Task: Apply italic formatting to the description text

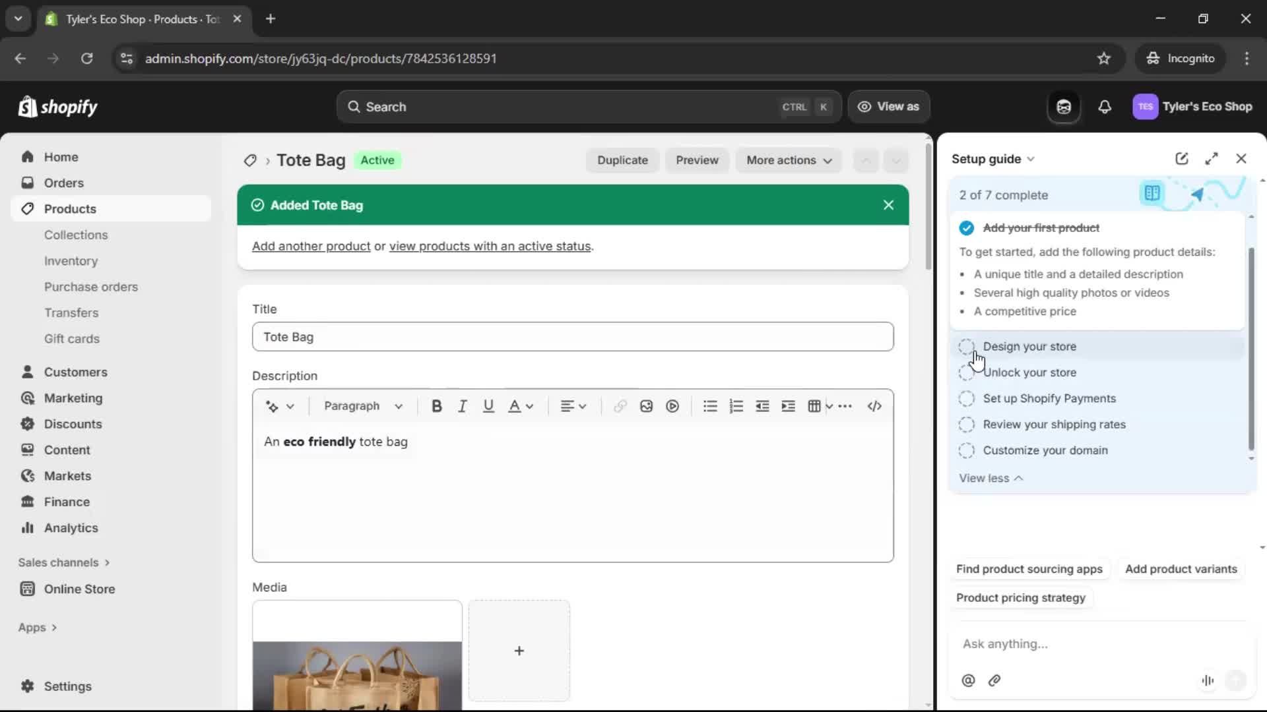Action: (462, 406)
